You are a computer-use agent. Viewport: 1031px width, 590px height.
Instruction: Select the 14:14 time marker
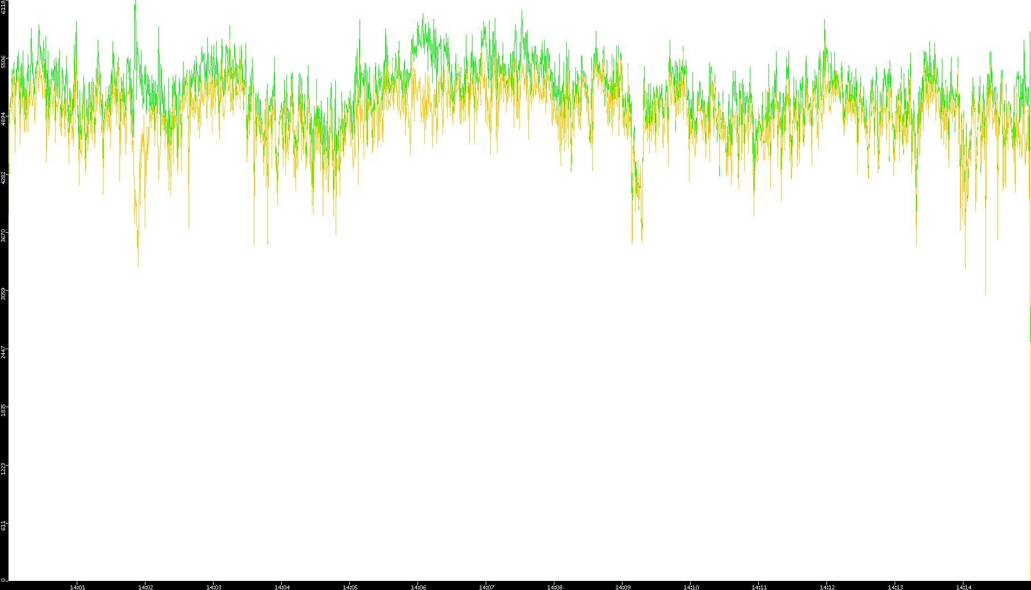coord(963,587)
